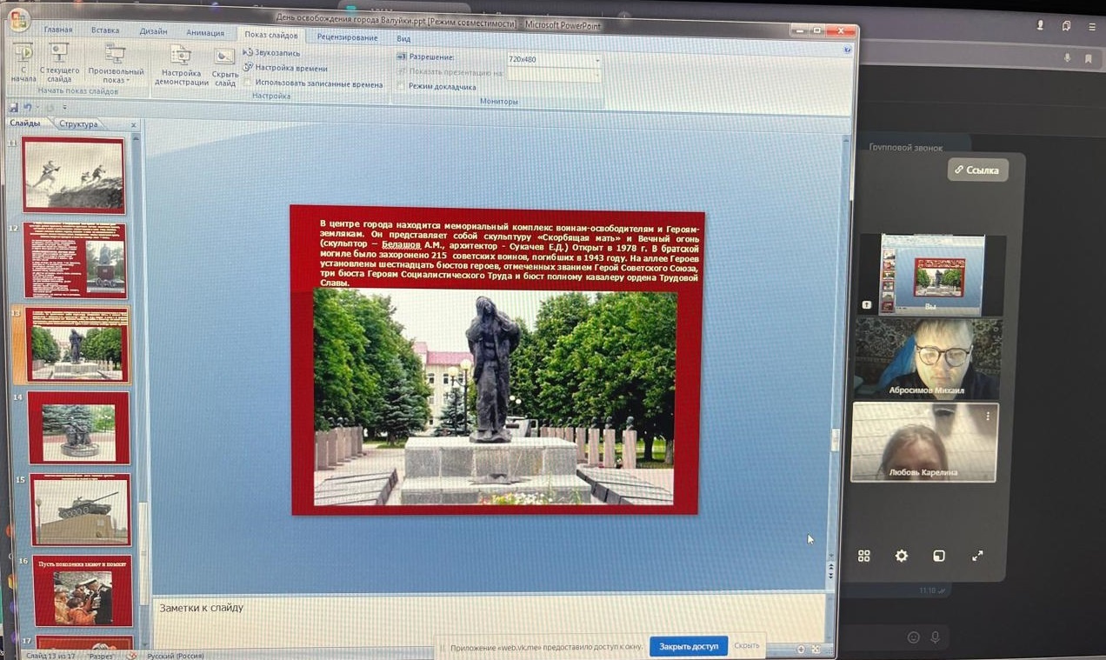
Task: Open the Вид ribbon tab
Action: tap(403, 38)
